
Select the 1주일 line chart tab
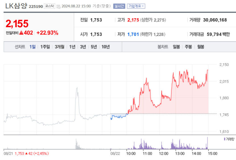[45, 47]
